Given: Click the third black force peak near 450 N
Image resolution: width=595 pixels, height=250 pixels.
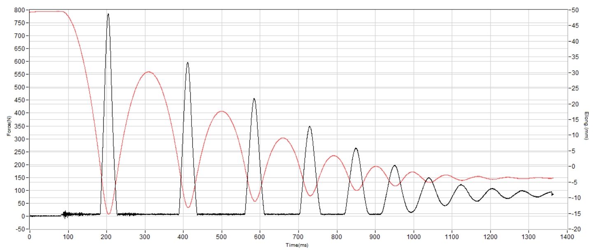Looking at the screenshot, I should click(254, 99).
